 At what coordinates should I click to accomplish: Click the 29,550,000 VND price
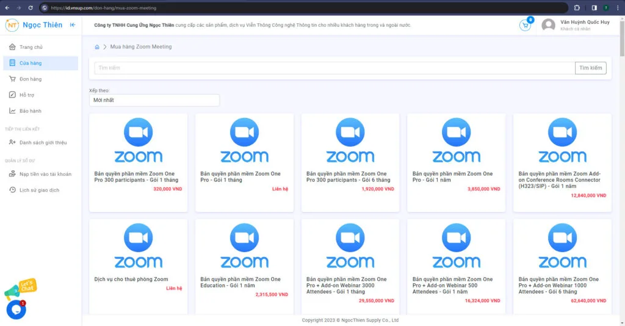(x=376, y=301)
